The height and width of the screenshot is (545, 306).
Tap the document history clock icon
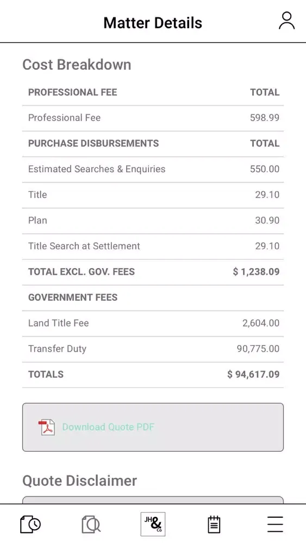[30, 524]
